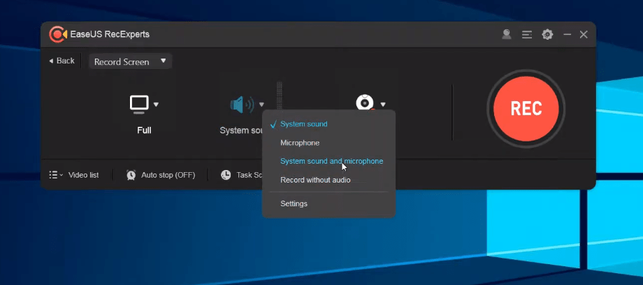643x285 pixels.
Task: Open the Record Screen mode dropdown
Action: click(x=130, y=61)
